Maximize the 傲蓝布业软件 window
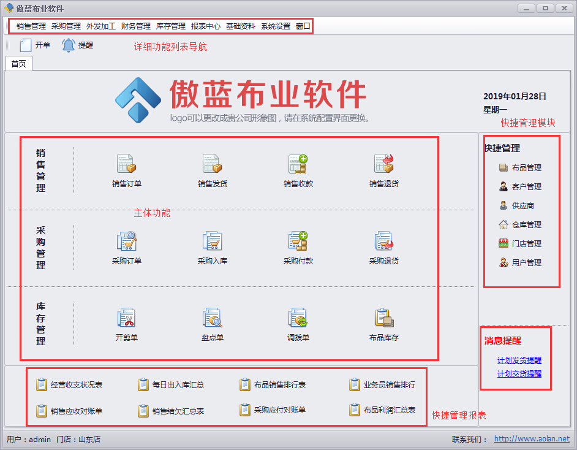This screenshot has width=577, height=450. tap(545, 8)
